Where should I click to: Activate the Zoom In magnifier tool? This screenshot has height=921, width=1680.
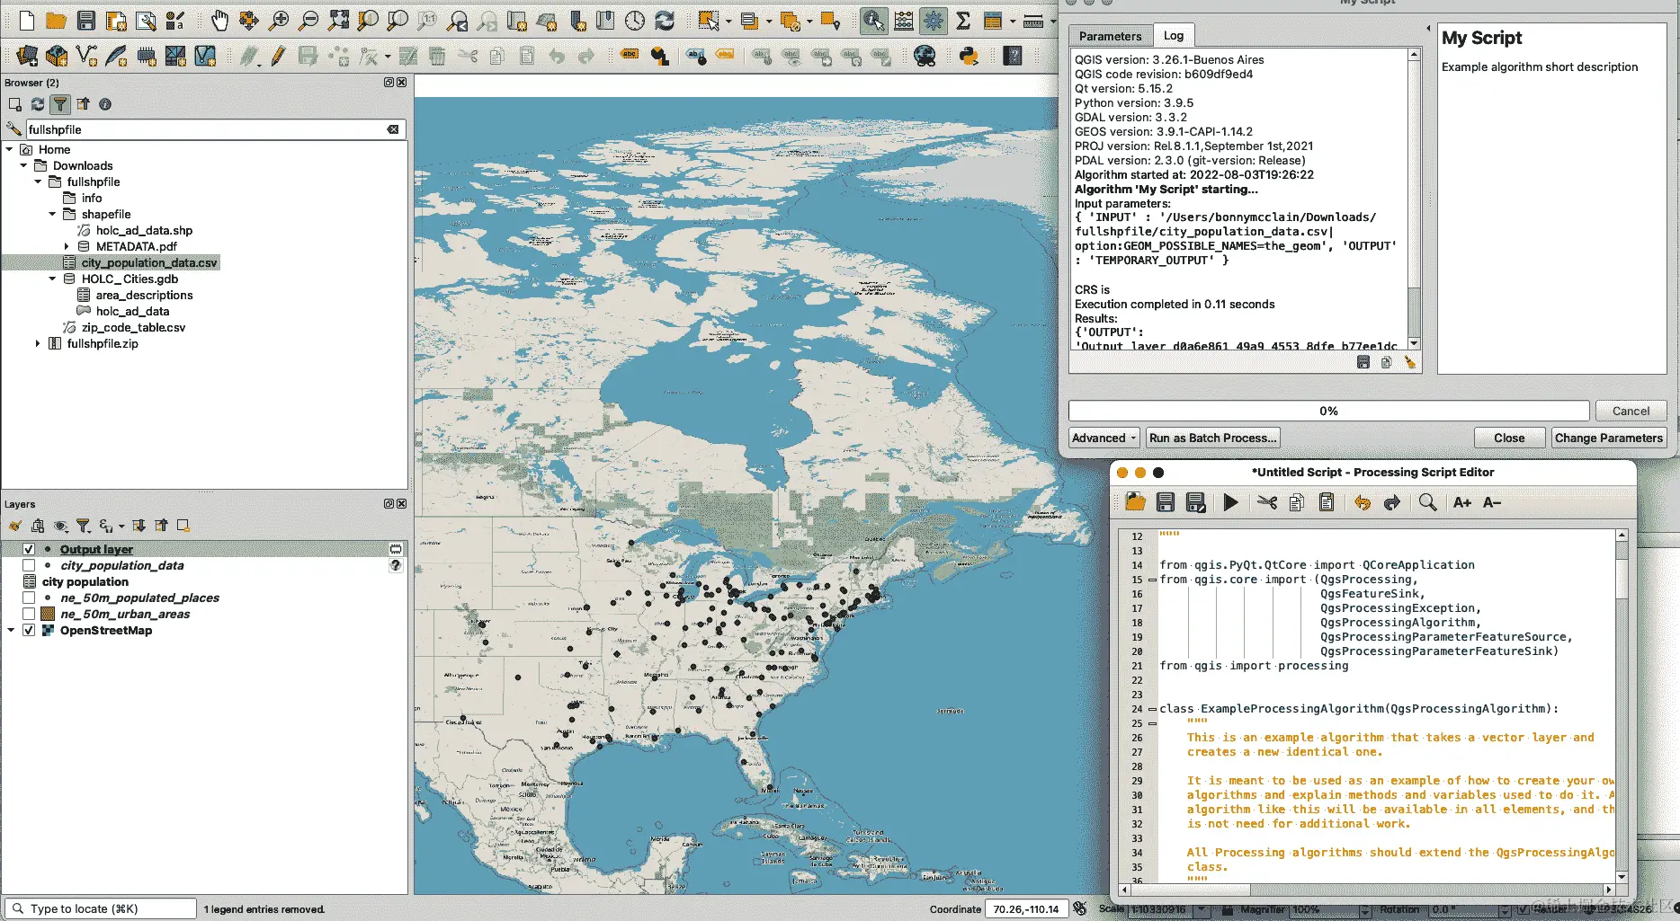click(x=279, y=21)
